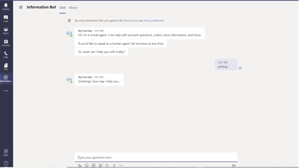Open the sticker picker

point(100,165)
